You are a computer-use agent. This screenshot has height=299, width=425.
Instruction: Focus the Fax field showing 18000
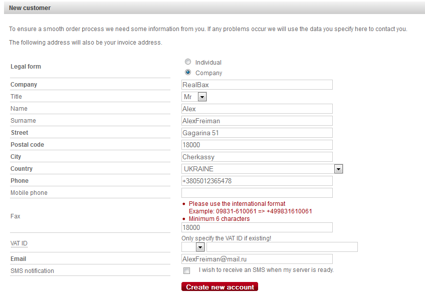tap(257, 227)
